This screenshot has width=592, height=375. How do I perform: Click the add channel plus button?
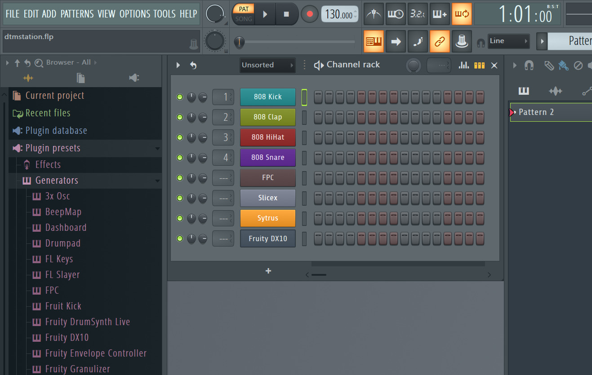pyautogui.click(x=268, y=271)
